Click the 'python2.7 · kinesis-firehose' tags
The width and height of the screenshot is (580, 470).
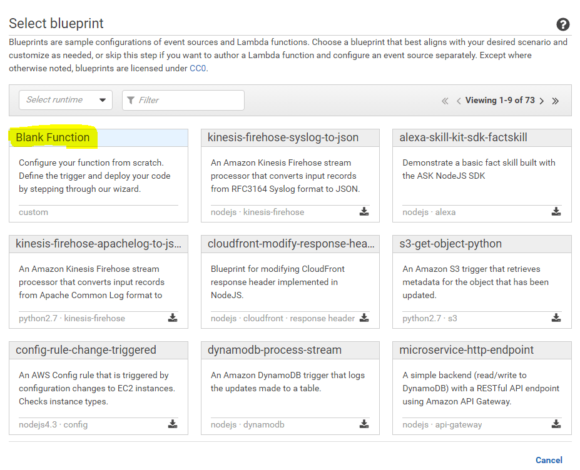point(72,319)
